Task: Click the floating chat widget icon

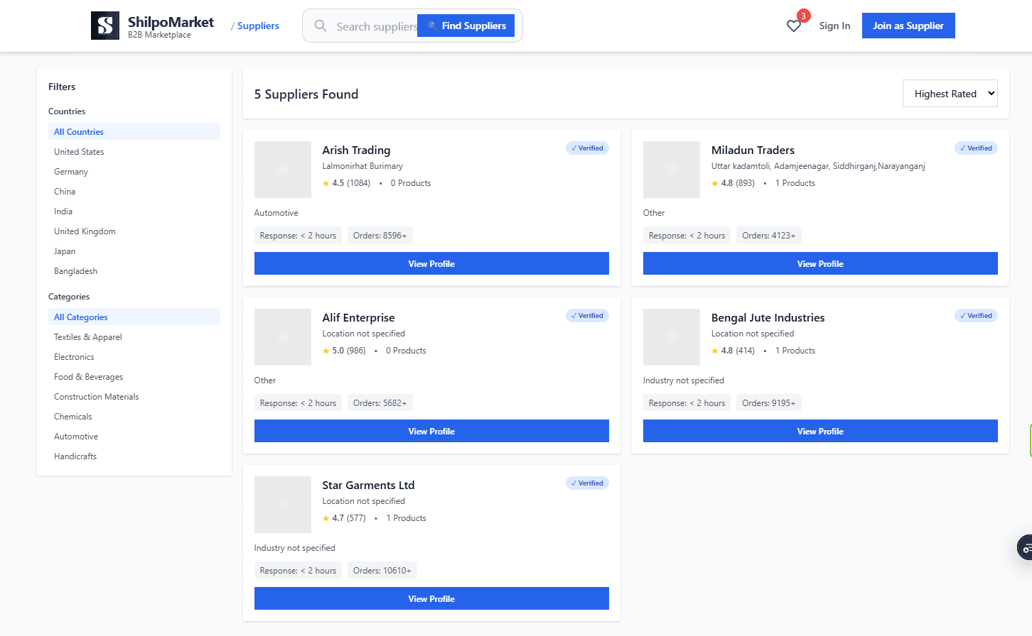Action: (1025, 547)
